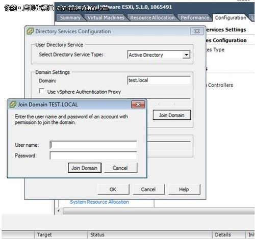
Task: Click the horizontal scrollbar left arrow
Action: click(x=59, y=211)
